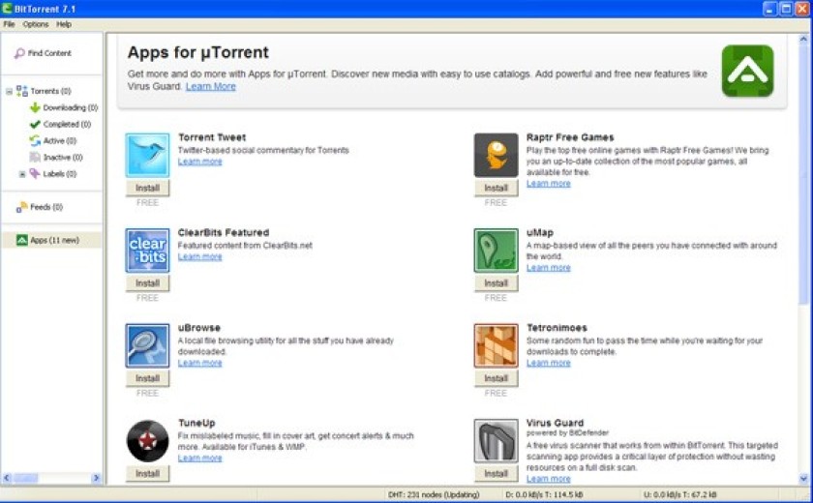This screenshot has width=813, height=503.
Task: Click upload speed status entry
Action: click(x=679, y=494)
